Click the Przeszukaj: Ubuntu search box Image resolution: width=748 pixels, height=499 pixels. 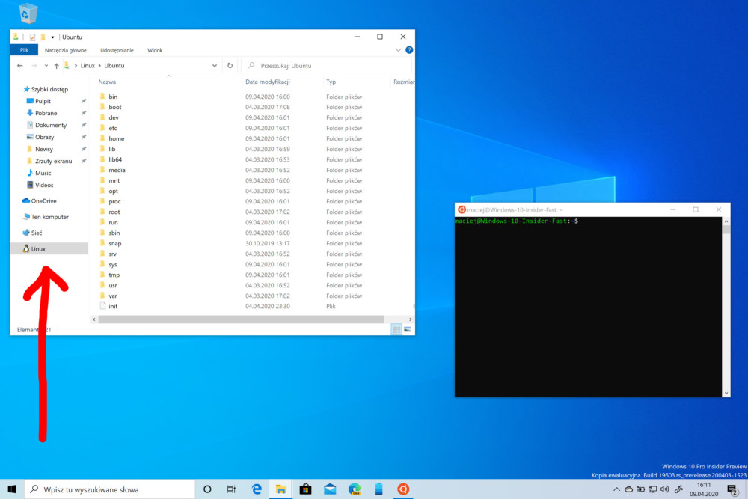[326, 65]
